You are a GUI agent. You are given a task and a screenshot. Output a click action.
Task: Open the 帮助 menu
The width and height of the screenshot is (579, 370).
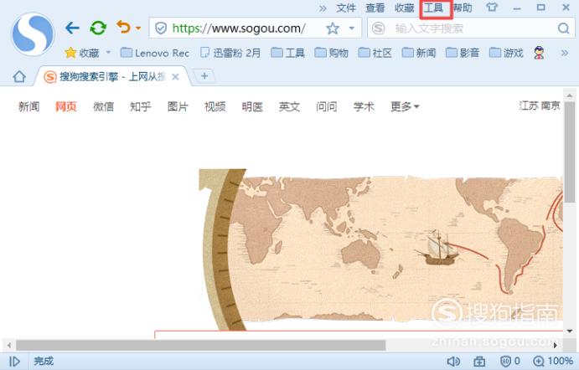click(463, 8)
